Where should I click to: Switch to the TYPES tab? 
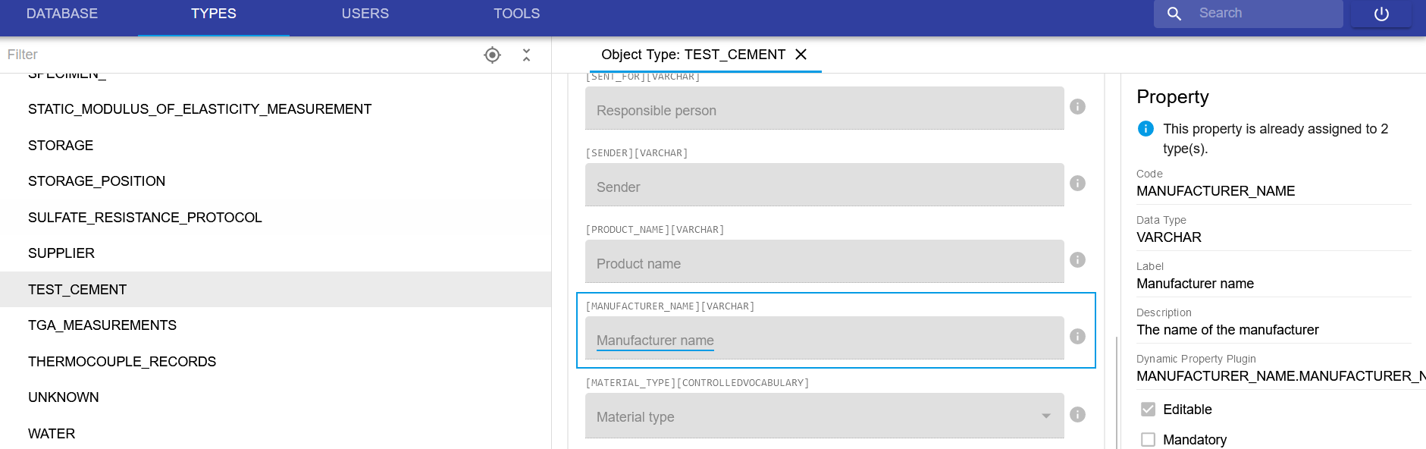point(214,14)
